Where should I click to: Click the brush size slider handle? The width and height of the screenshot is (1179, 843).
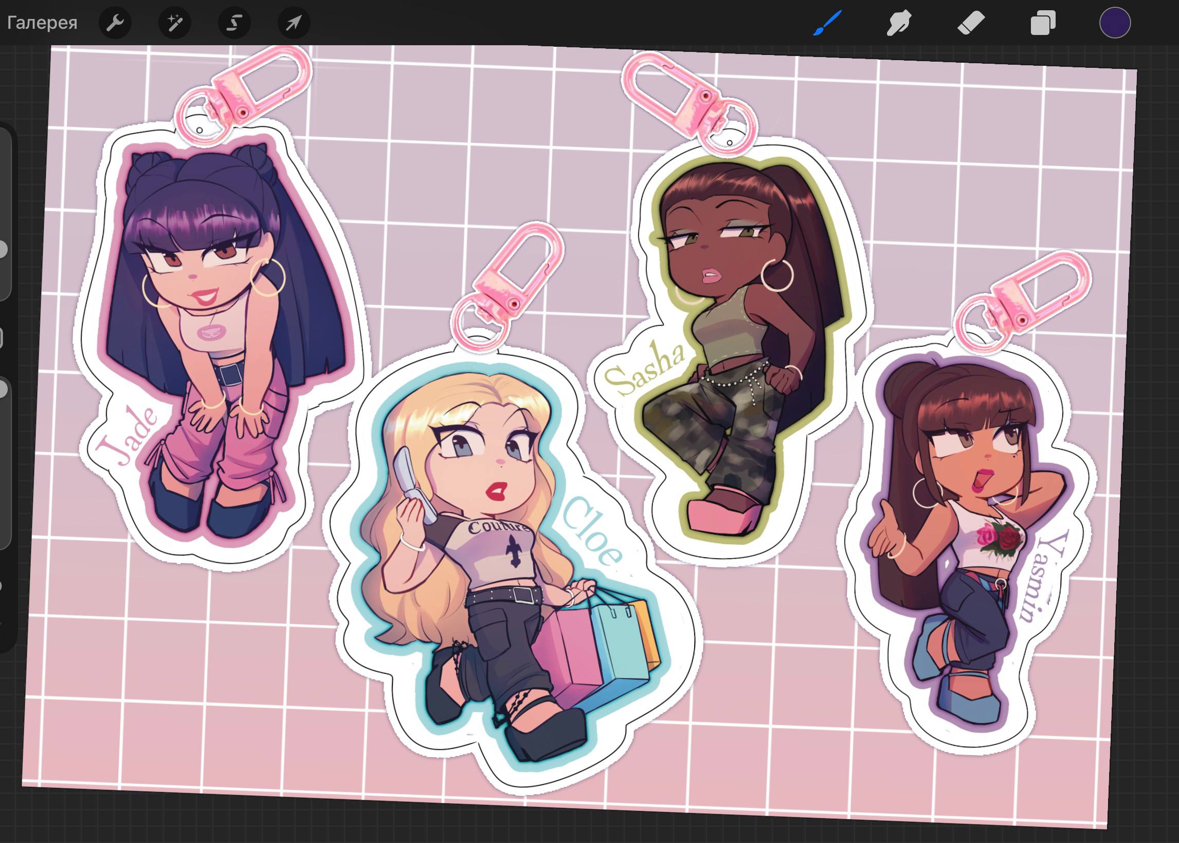click(3, 249)
